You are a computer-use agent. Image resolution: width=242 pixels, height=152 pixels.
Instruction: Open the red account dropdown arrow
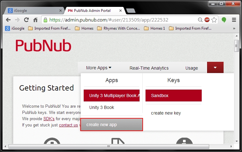(215, 67)
